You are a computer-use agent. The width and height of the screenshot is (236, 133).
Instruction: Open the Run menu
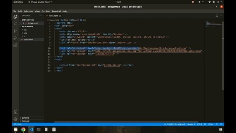(48, 11)
